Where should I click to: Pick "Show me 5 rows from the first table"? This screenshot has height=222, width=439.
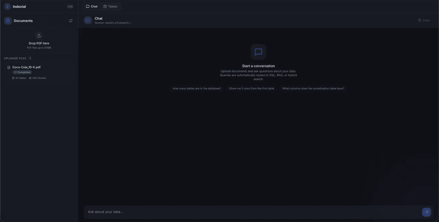click(251, 88)
